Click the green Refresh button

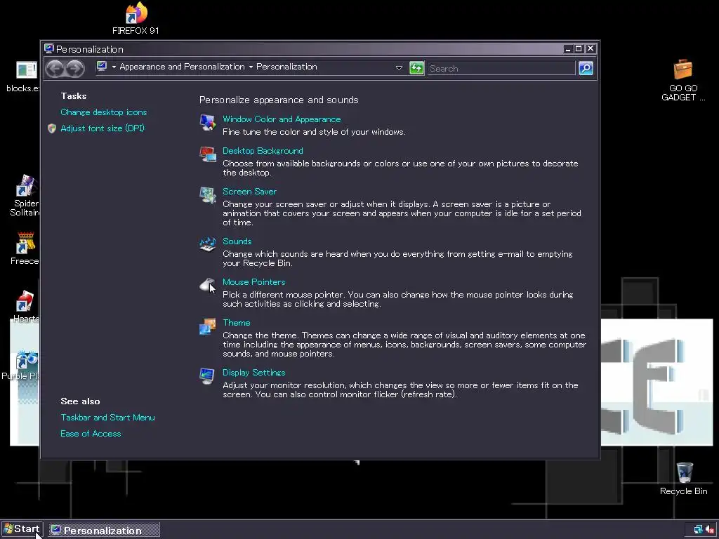(x=416, y=68)
